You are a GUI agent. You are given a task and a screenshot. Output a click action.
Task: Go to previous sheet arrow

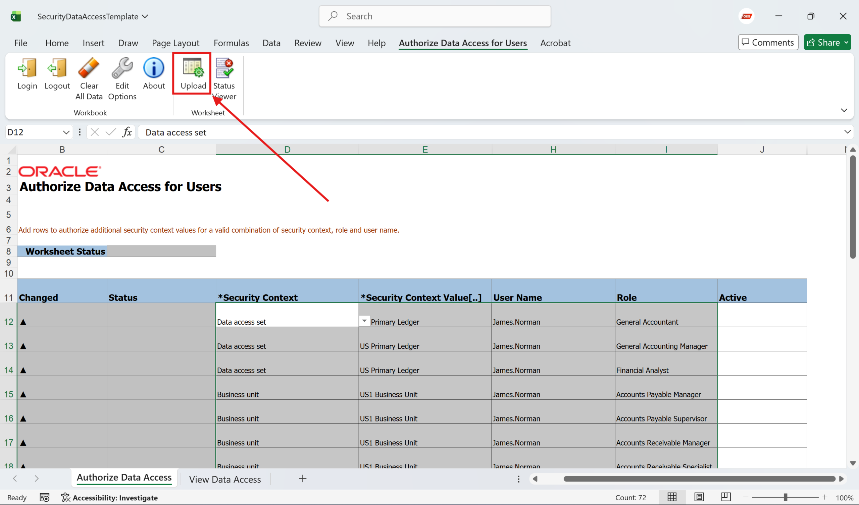coord(15,479)
